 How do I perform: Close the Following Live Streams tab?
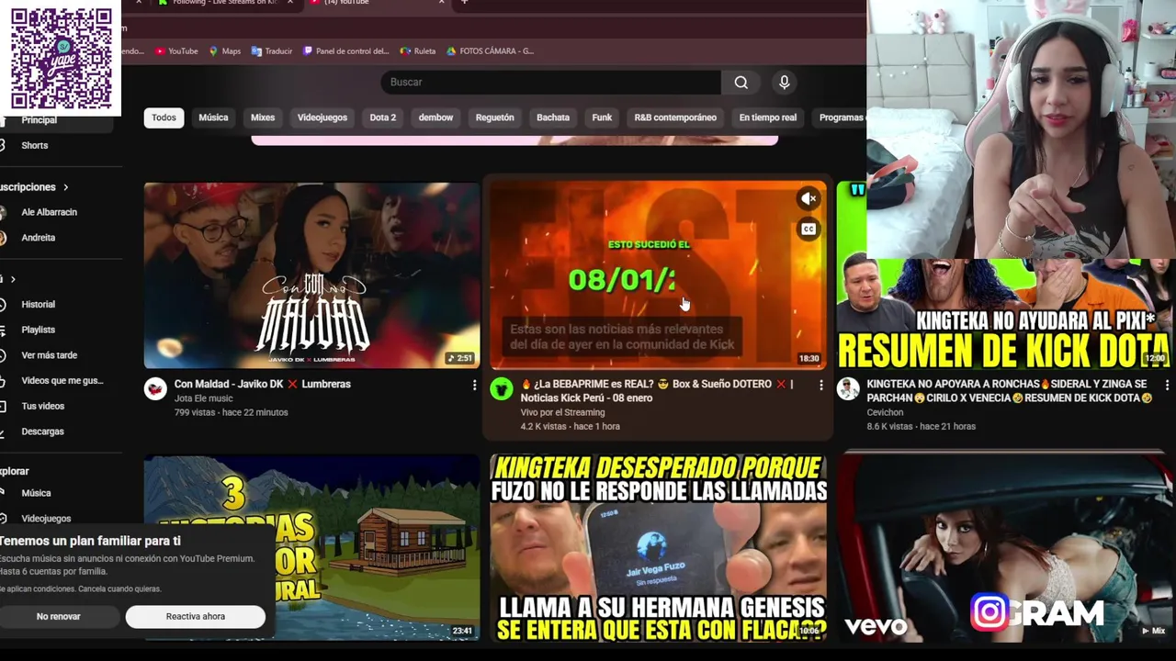[x=290, y=3]
